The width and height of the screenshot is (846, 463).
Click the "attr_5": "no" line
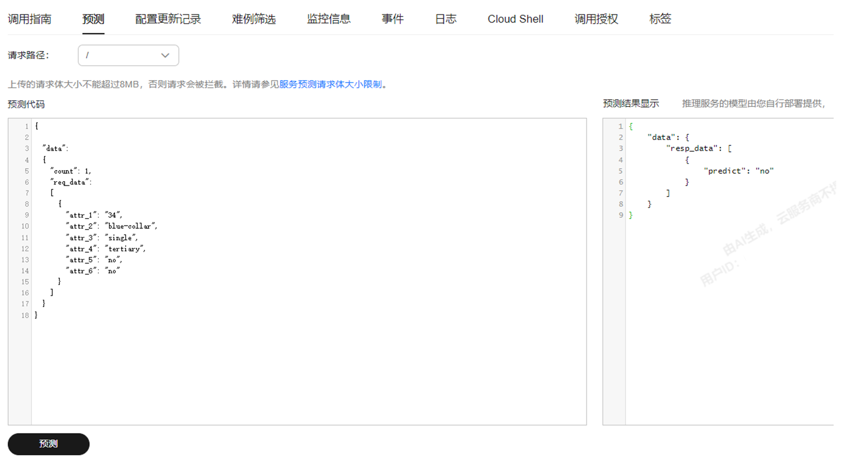[94, 260]
